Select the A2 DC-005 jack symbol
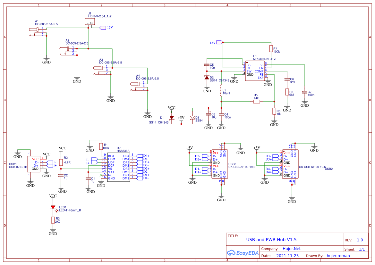This screenshot has height=265, width=375. (68, 51)
